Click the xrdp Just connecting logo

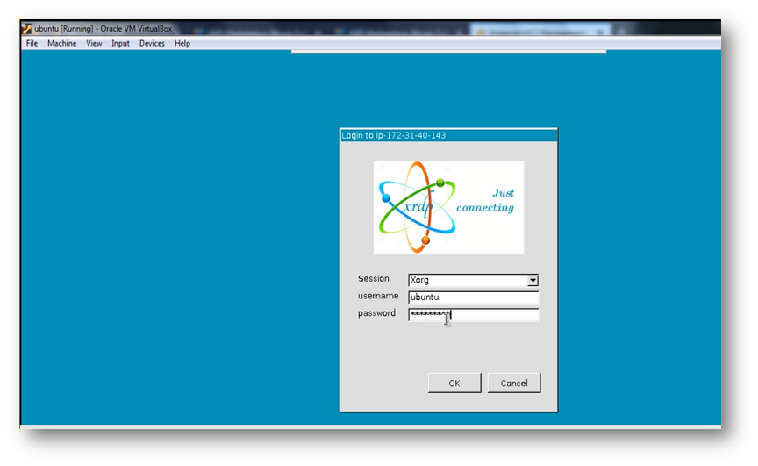pos(448,207)
